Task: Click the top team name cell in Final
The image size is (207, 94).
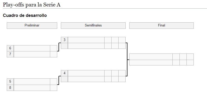Action: tap(151, 57)
